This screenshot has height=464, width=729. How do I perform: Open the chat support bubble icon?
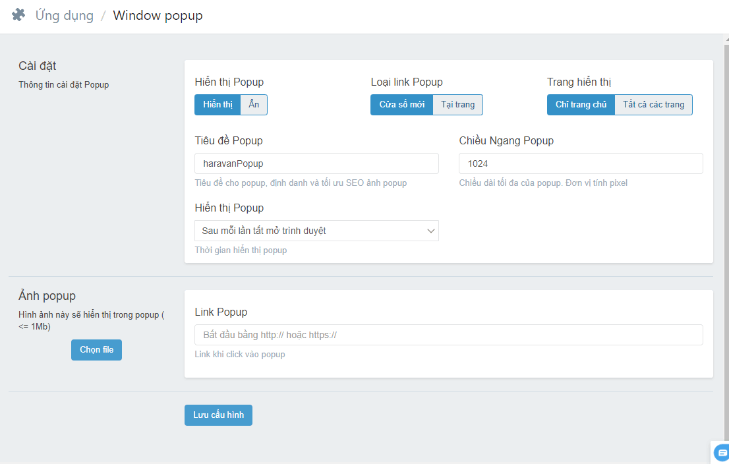coord(721,453)
